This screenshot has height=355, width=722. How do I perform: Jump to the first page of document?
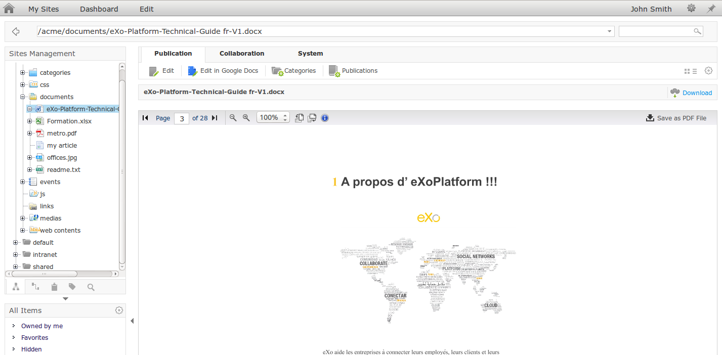pos(146,118)
